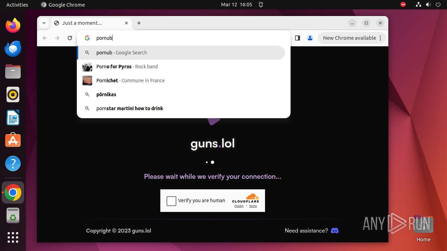Check the Verify you are human checkbox
447x251 pixels.
pyautogui.click(x=171, y=201)
